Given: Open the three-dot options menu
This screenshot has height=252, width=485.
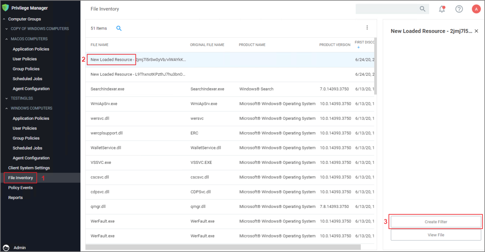Looking at the screenshot, I should pyautogui.click(x=367, y=28).
